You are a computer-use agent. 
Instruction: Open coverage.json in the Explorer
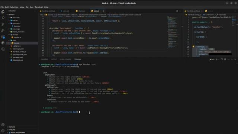tap(18, 49)
